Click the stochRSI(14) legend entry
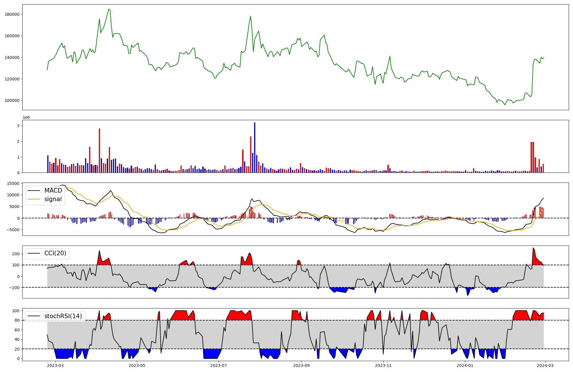Screen dimensions: 573x372 click(x=63, y=316)
